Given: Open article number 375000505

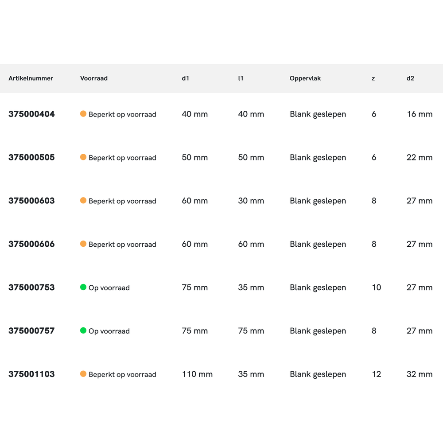Looking at the screenshot, I should click(x=31, y=157).
